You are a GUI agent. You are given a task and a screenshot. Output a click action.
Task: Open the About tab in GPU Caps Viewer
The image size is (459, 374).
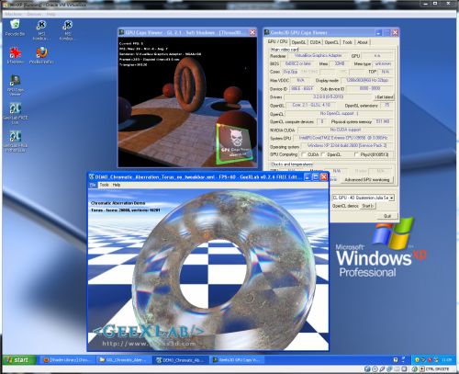click(x=363, y=42)
